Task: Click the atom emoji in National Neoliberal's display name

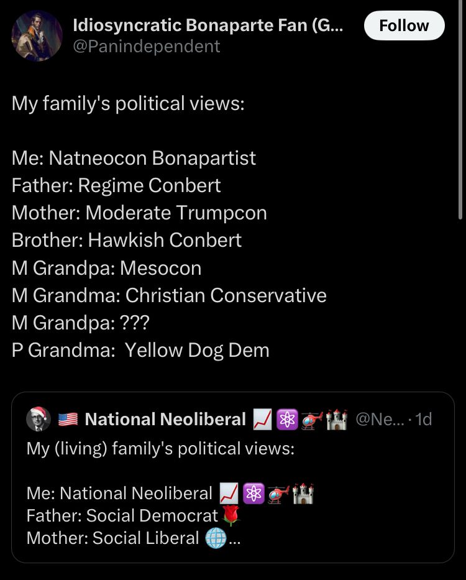Action: [x=285, y=418]
